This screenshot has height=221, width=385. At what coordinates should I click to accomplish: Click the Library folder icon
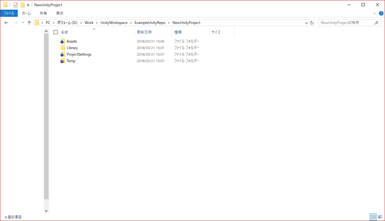point(63,48)
